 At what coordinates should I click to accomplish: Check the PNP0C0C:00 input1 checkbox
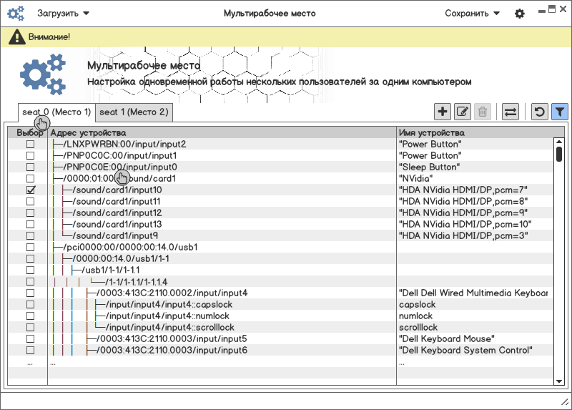point(30,155)
